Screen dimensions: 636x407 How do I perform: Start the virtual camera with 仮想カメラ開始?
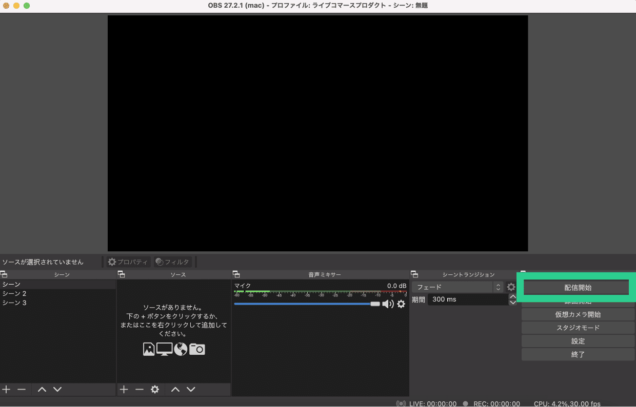[578, 314]
